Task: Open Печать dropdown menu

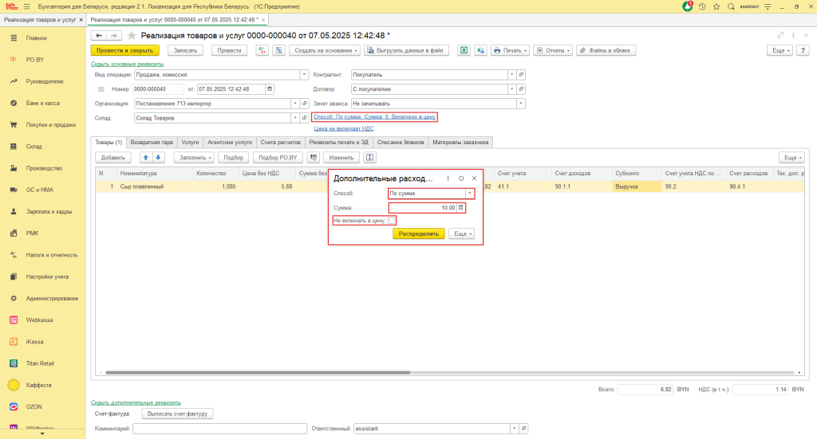Action: tap(510, 50)
